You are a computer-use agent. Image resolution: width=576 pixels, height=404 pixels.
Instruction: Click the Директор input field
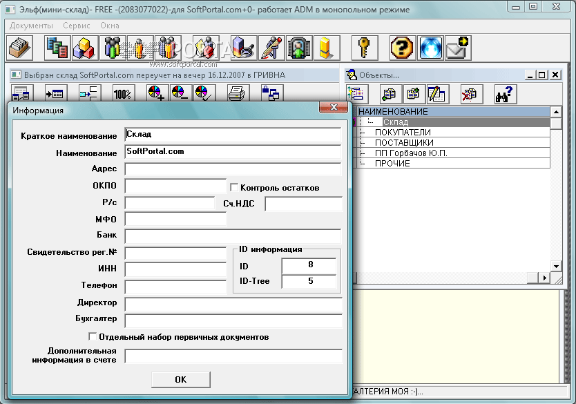(233, 304)
